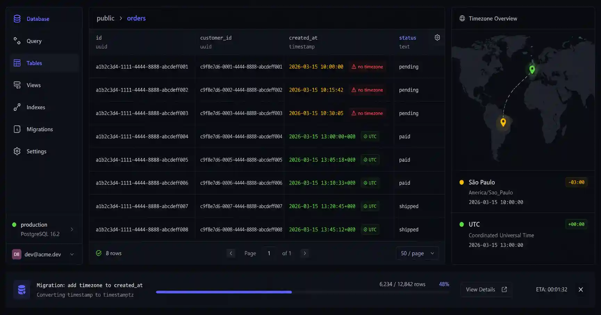Select the Indexes sidebar icon
The width and height of the screenshot is (601, 315).
17,107
